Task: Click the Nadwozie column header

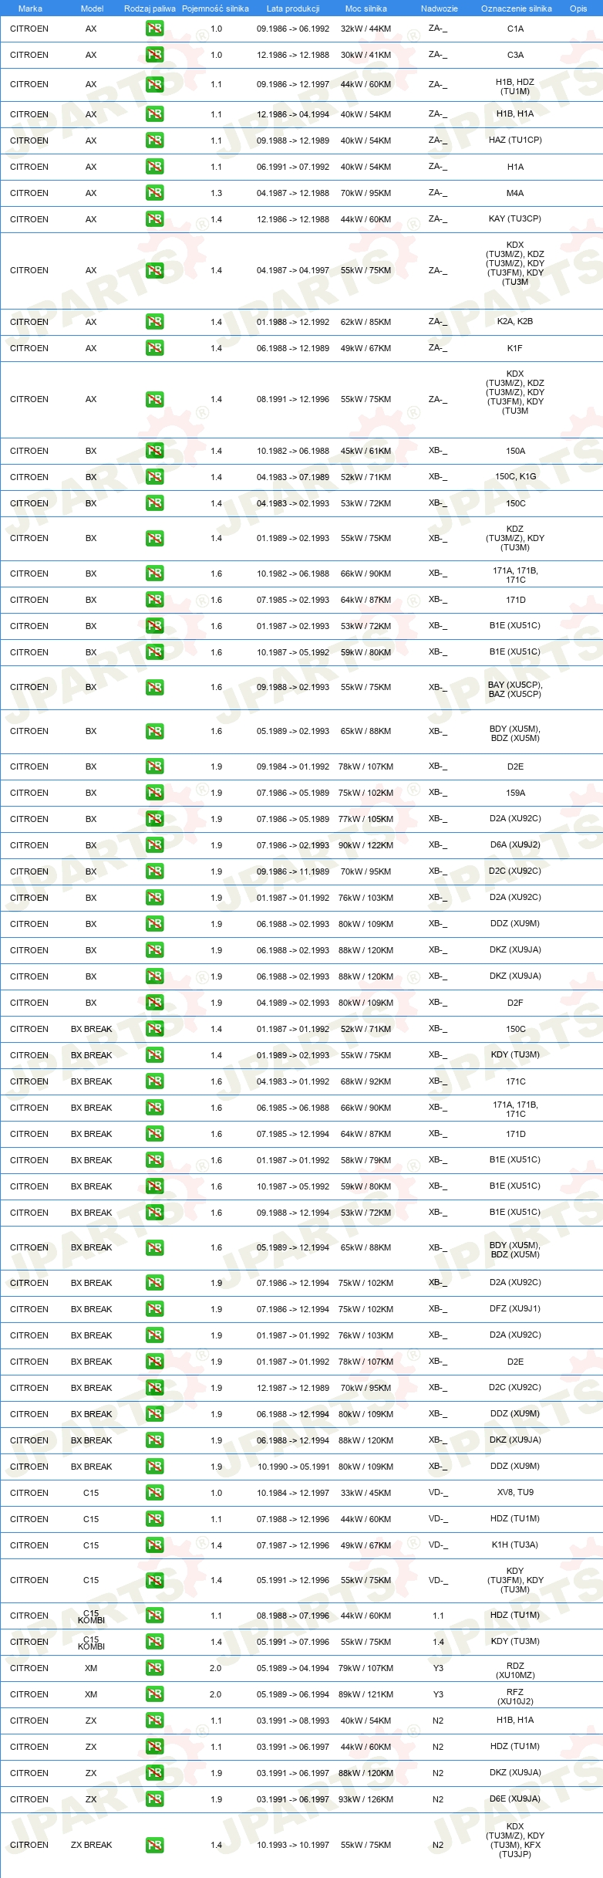Action: tap(440, 8)
